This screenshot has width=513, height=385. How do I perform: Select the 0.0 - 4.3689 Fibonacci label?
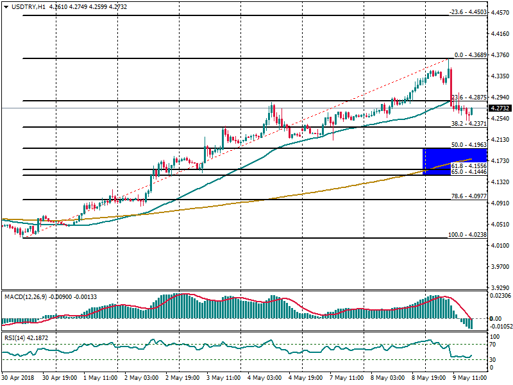pyautogui.click(x=470, y=55)
